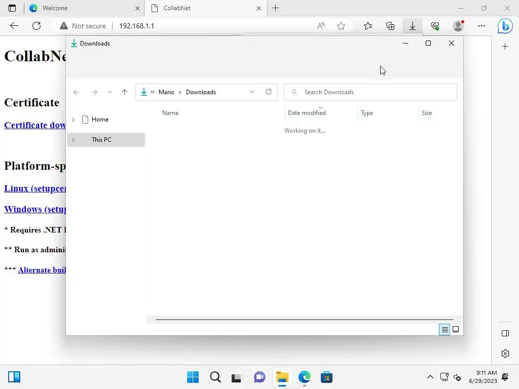
Task: Open recent locations chevron in Explorer
Action: 109,92
